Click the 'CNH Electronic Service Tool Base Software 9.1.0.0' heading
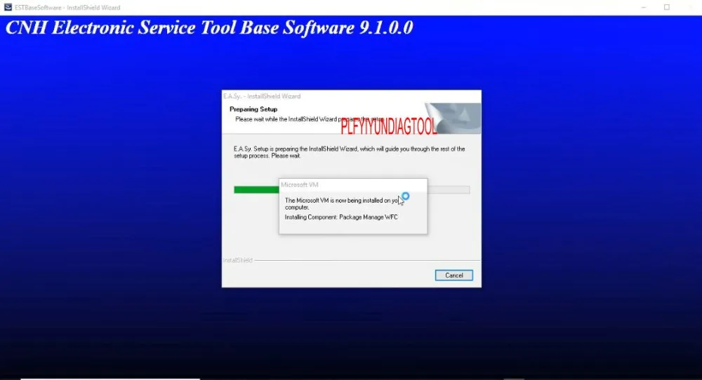Image resolution: width=702 pixels, height=380 pixels. [x=209, y=28]
